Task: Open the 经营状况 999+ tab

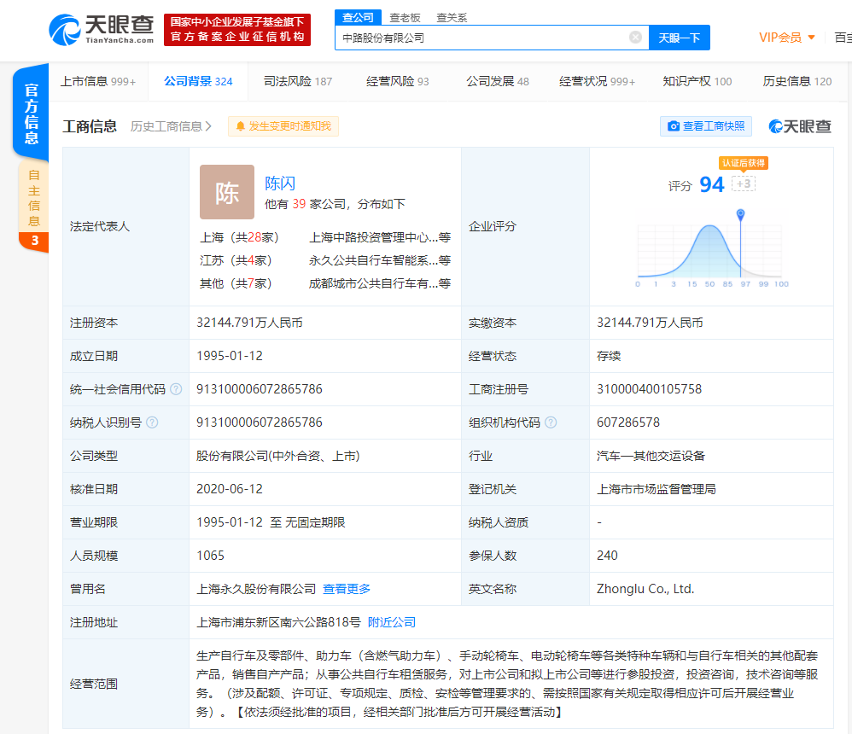Action: [x=597, y=81]
